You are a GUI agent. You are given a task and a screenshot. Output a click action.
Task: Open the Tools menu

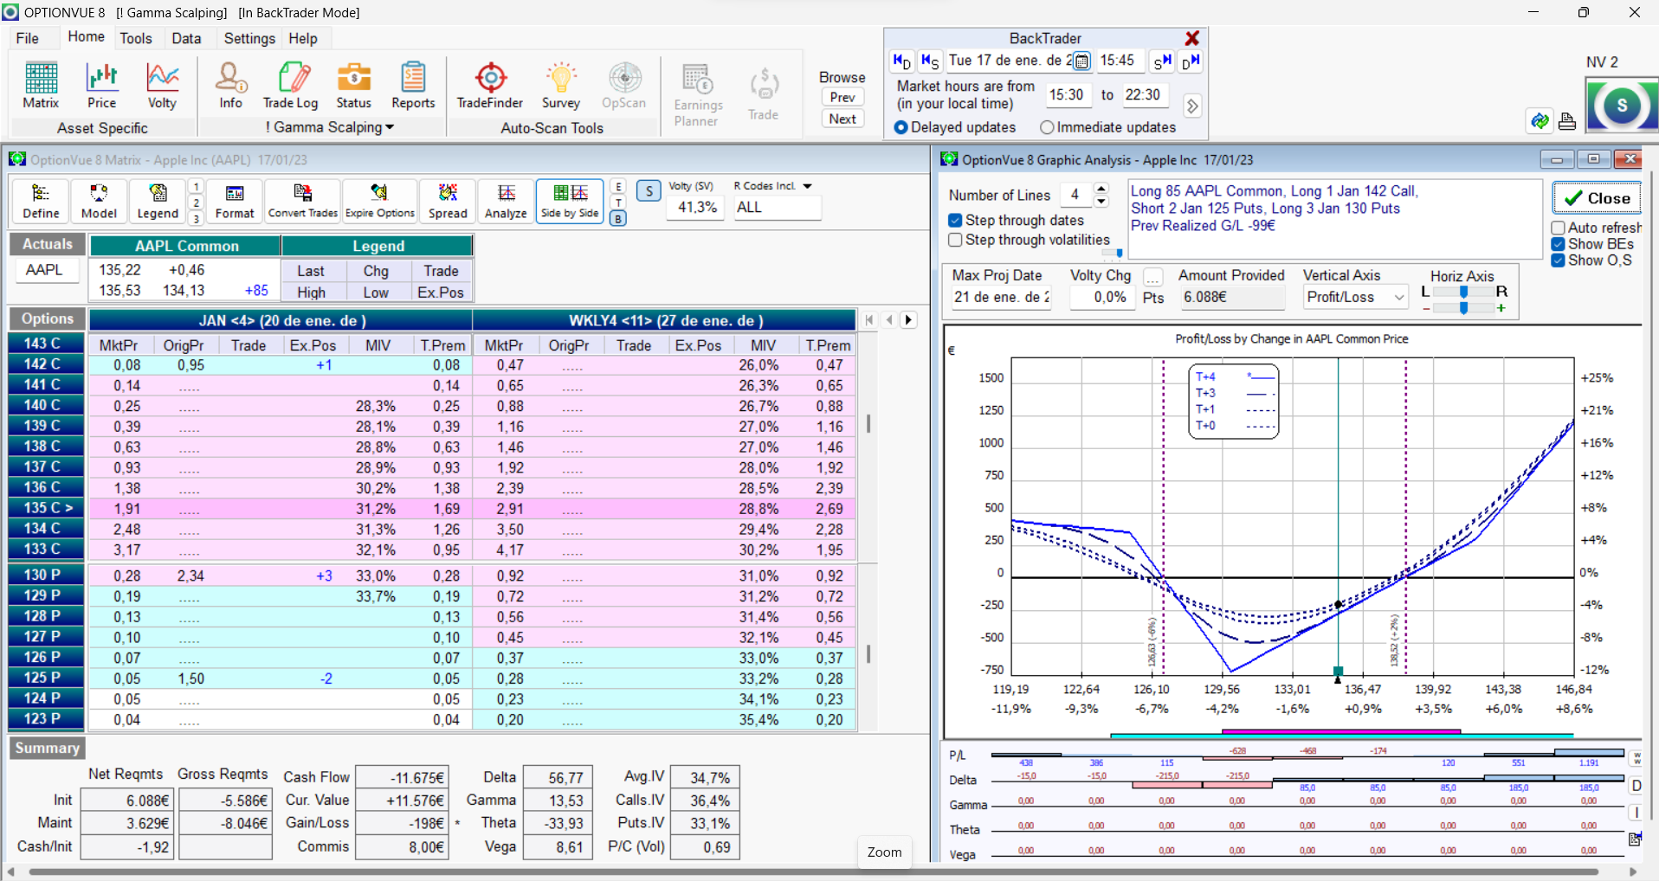click(x=136, y=38)
